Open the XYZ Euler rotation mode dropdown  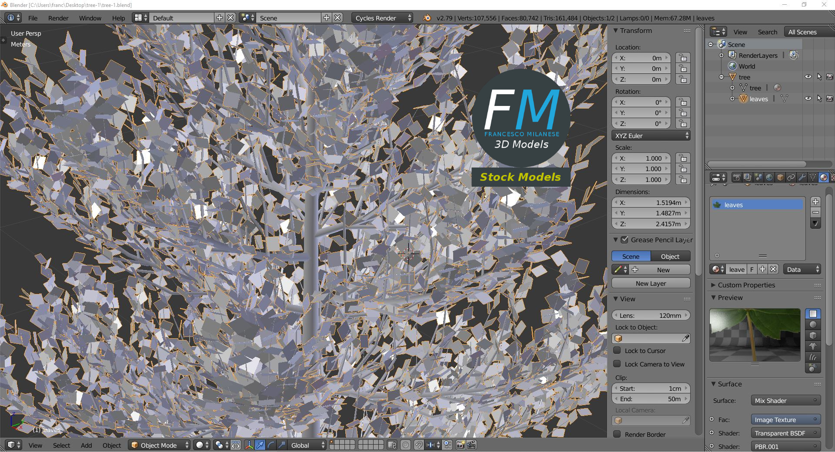pos(651,135)
